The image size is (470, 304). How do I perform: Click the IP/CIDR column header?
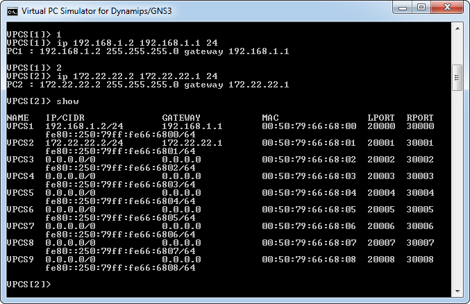[65, 118]
